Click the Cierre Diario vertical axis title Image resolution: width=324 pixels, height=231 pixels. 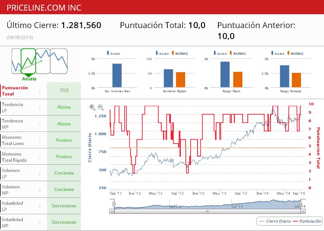[x=90, y=148]
